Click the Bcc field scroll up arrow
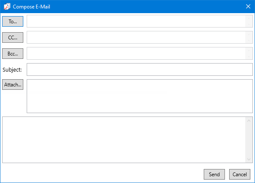The image size is (255, 183). [x=249, y=50]
